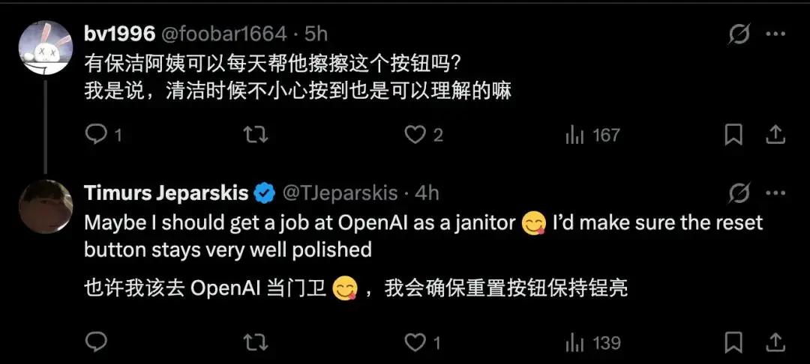Bookmark Timurs Jeparskis's tweet

coord(733,342)
